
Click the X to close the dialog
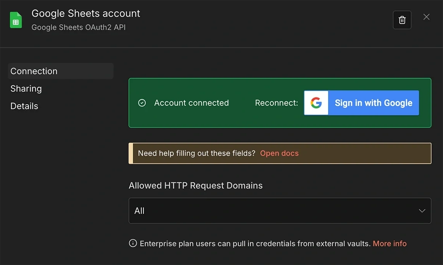[426, 17]
